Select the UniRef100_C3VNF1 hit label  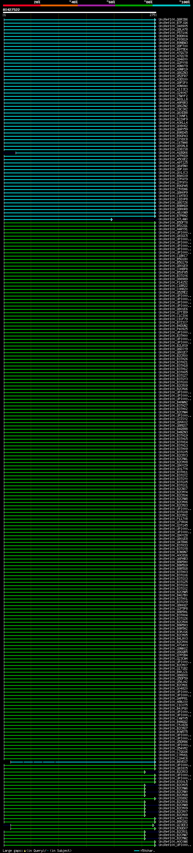click(173, 116)
